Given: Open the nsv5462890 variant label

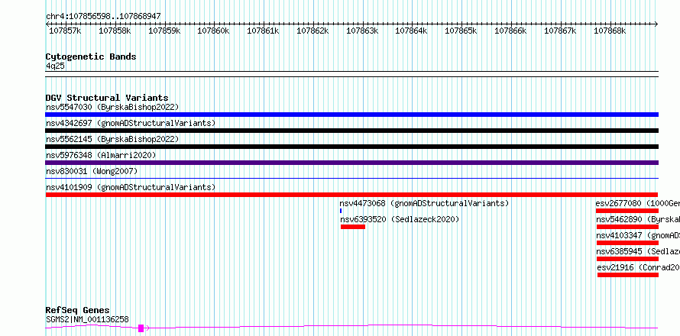Looking at the screenshot, I should [x=637, y=219].
